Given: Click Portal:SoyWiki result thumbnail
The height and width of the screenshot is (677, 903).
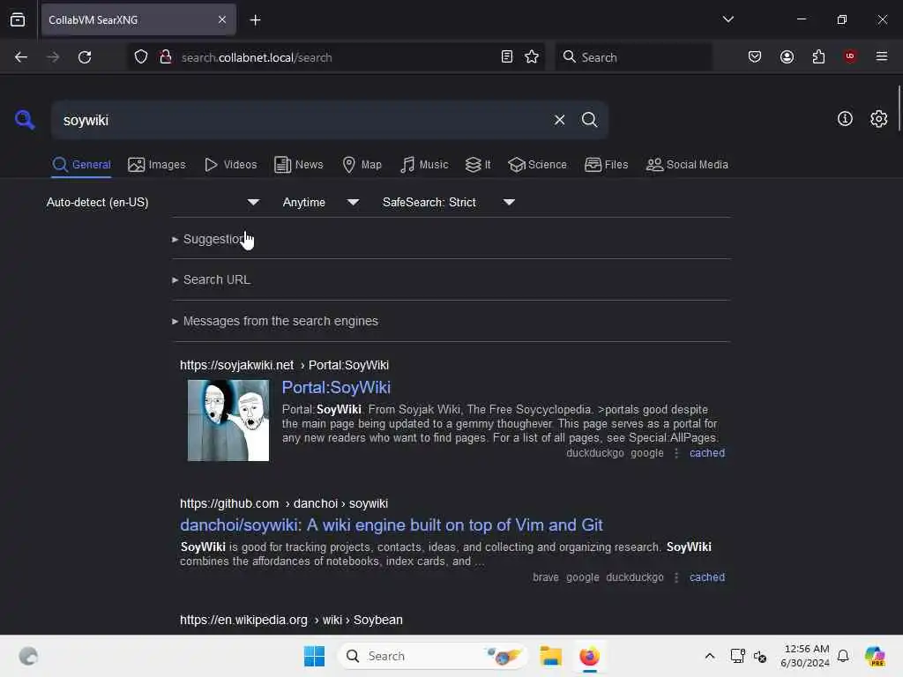Looking at the screenshot, I should click(228, 420).
